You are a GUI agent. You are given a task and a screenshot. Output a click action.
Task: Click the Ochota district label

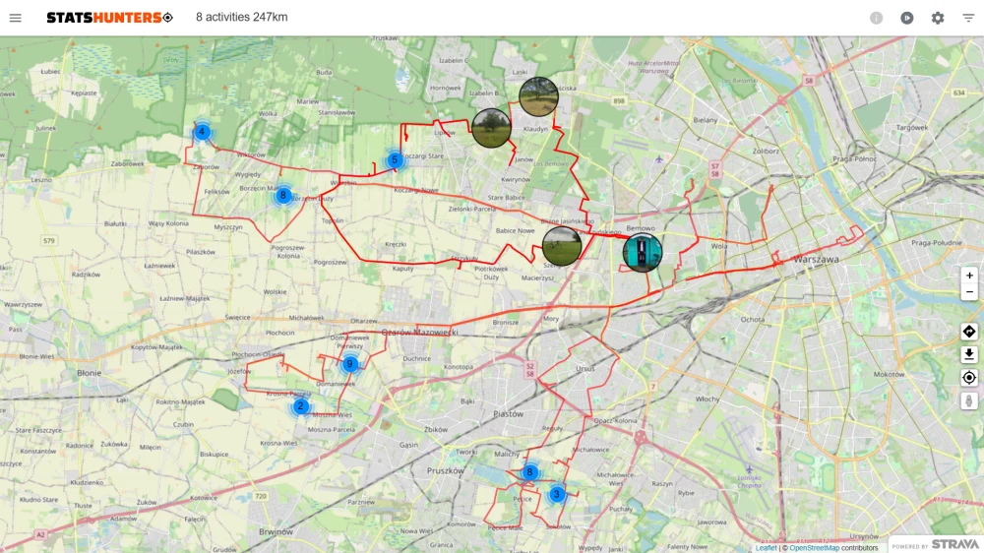pyautogui.click(x=753, y=320)
